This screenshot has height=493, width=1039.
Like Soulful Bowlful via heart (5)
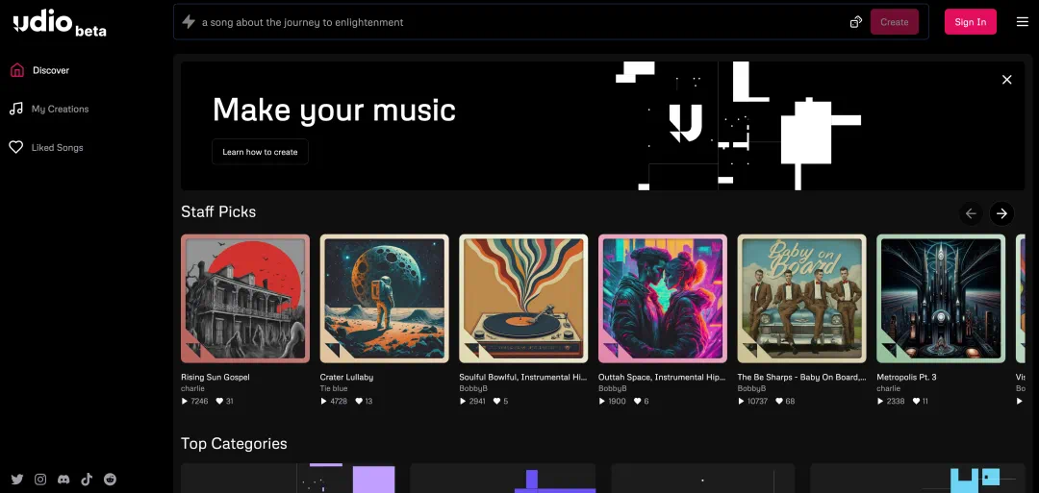coord(497,401)
